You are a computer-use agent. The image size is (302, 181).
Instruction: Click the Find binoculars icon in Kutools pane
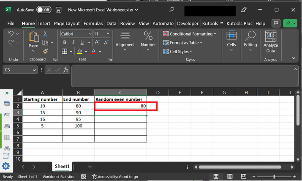click(6, 148)
